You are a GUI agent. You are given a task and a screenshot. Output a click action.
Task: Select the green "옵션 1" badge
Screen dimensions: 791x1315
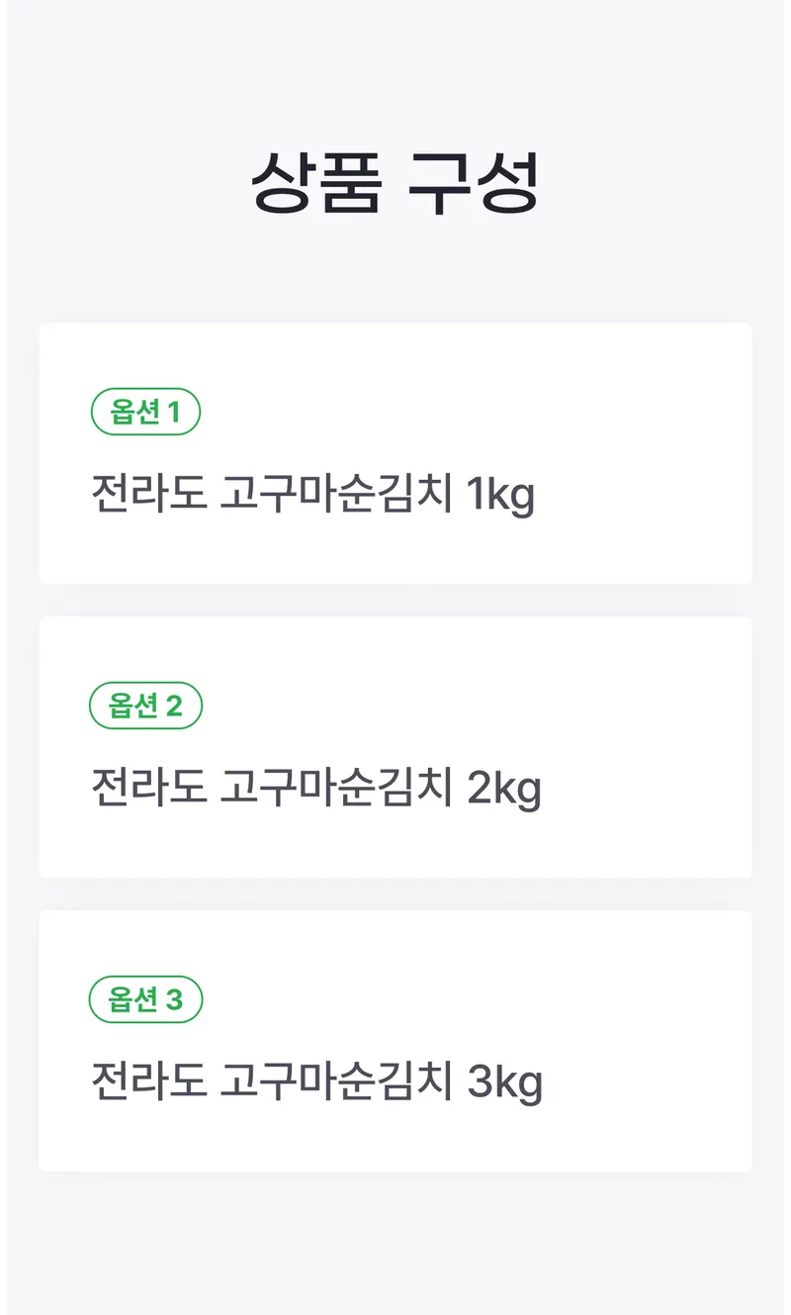[146, 412]
